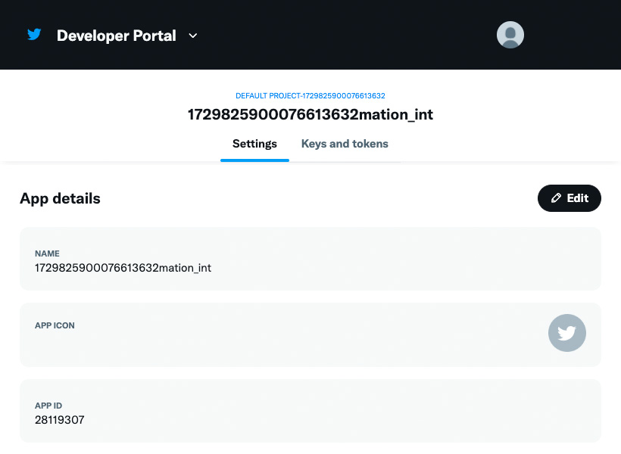Open Default Project-1729825900076613632 breadcrumb link
This screenshot has height=454, width=621.
(310, 96)
